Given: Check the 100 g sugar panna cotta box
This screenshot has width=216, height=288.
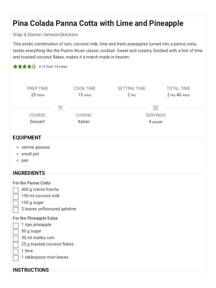Looking at the screenshot, I should (x=16, y=203).
